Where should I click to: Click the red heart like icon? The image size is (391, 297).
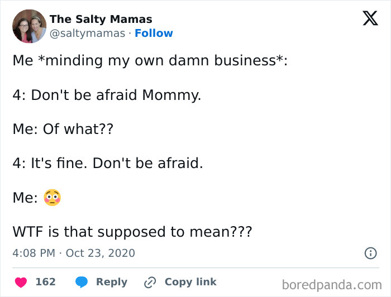(x=20, y=282)
